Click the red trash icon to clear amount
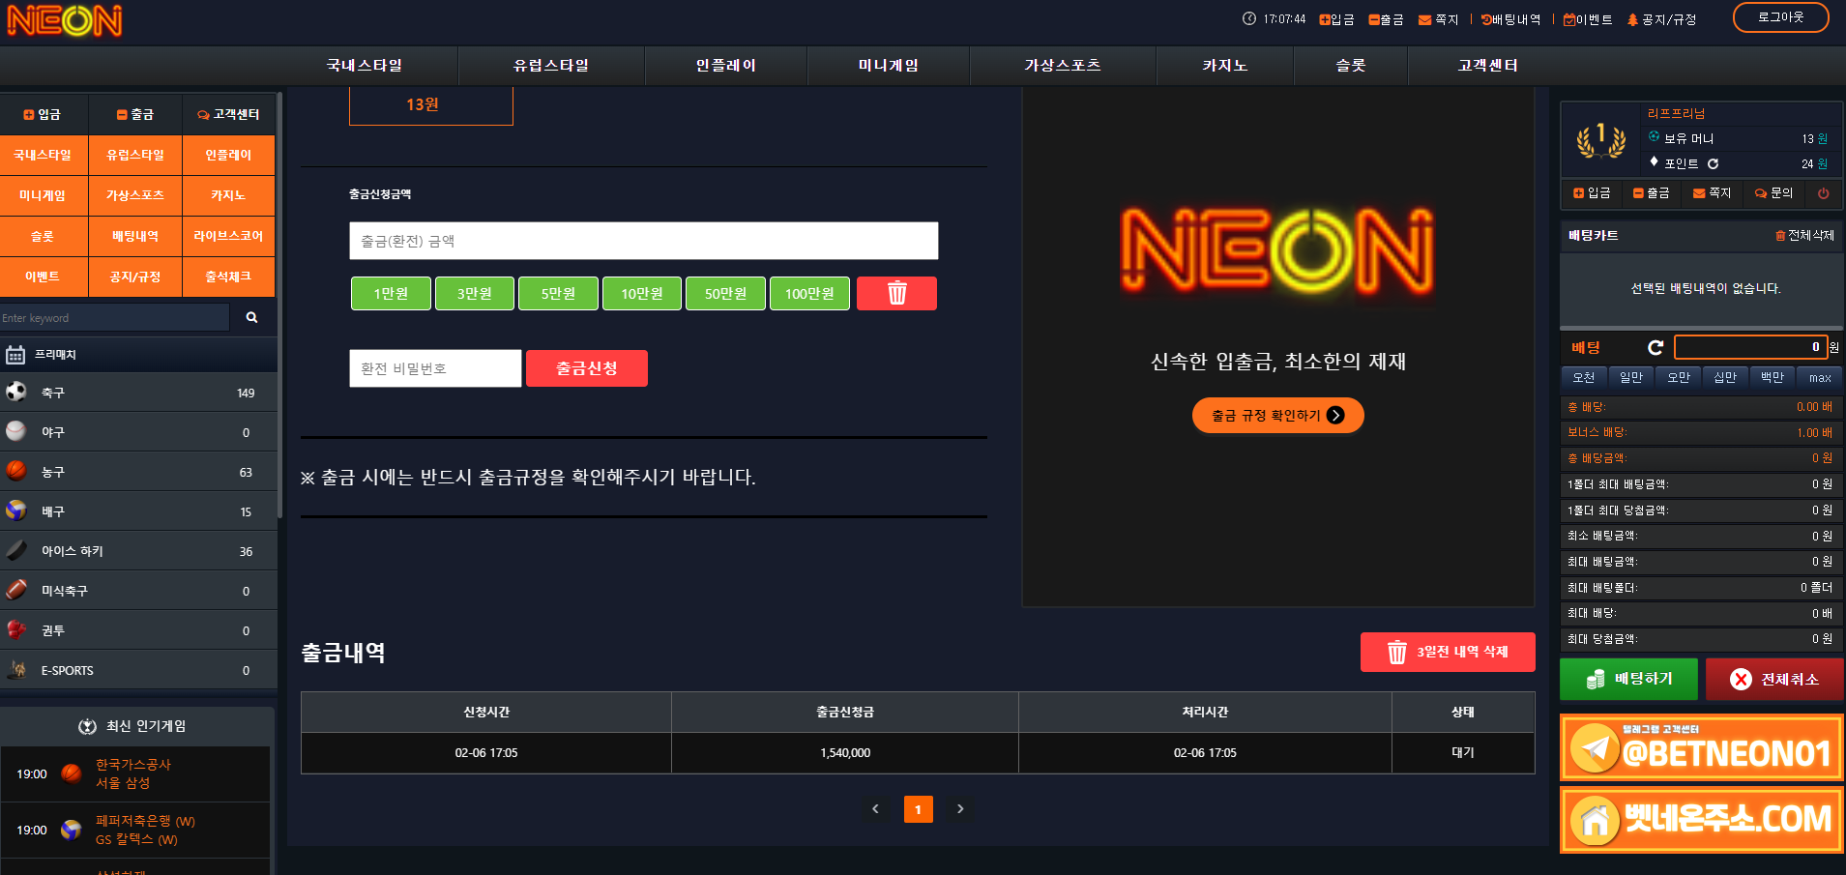Screen dimensions: 1846x875 click(896, 293)
